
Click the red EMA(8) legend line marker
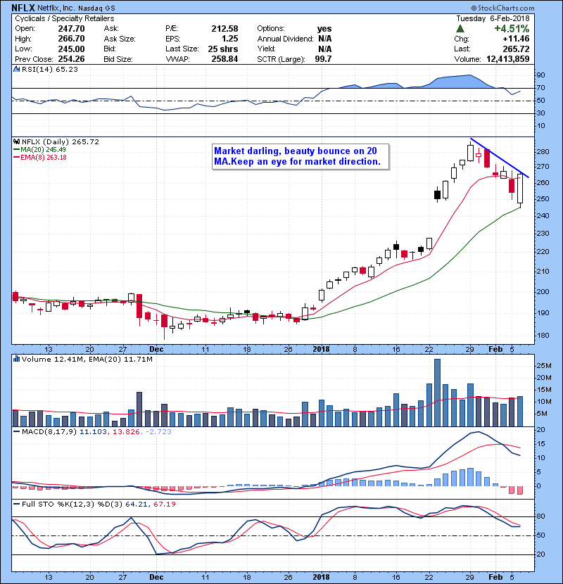[17, 157]
